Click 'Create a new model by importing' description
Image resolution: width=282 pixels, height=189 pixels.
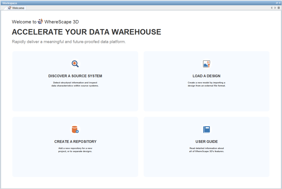pyautogui.click(x=207, y=83)
